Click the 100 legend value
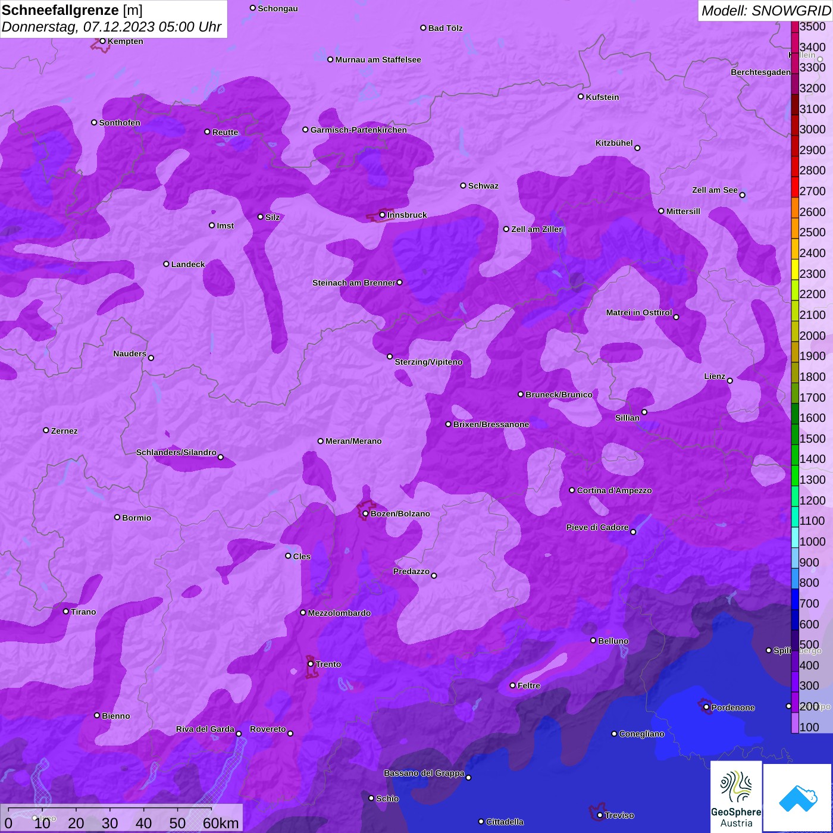Viewport: 833px width, 833px height. (810, 727)
